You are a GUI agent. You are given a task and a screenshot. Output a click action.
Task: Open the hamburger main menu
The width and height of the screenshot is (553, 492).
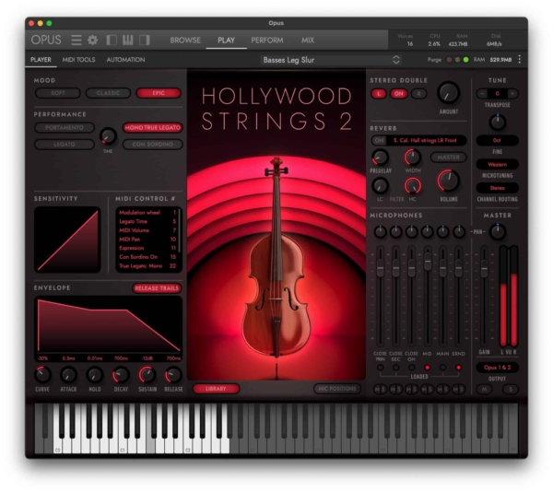(76, 40)
